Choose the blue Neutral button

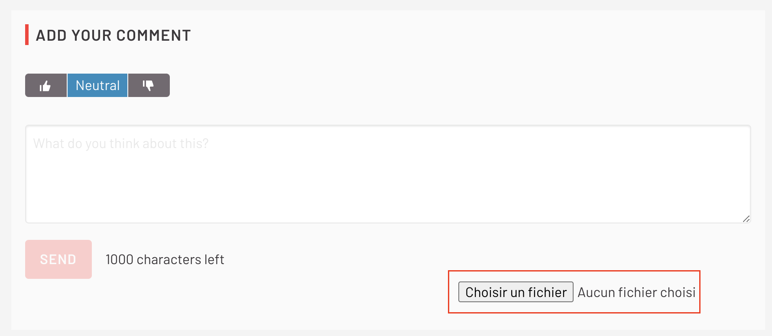coord(97,86)
